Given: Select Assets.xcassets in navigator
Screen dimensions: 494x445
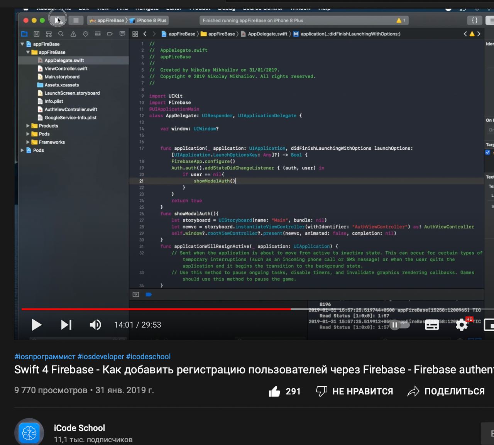Looking at the screenshot, I should [74, 85].
